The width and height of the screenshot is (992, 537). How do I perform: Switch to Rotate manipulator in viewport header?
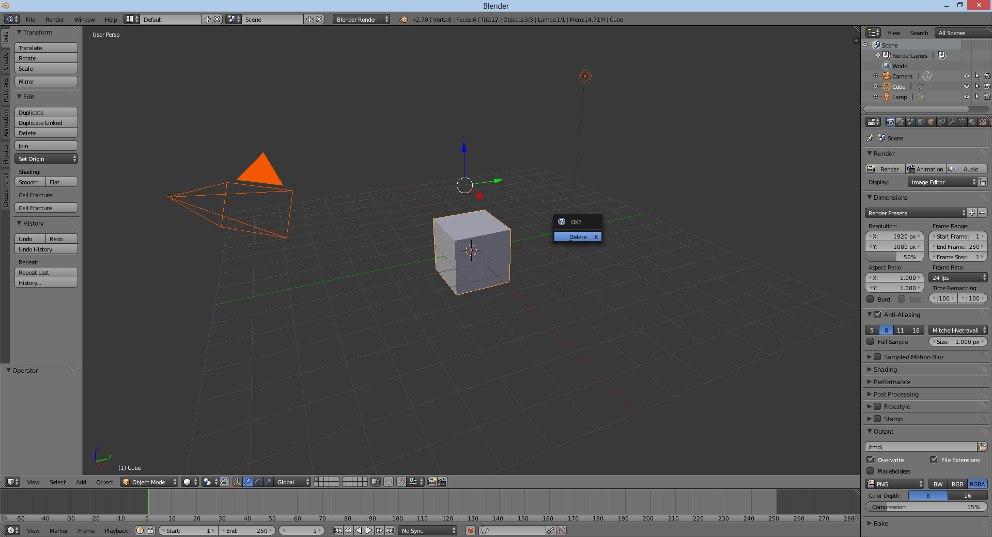pyautogui.click(x=257, y=482)
